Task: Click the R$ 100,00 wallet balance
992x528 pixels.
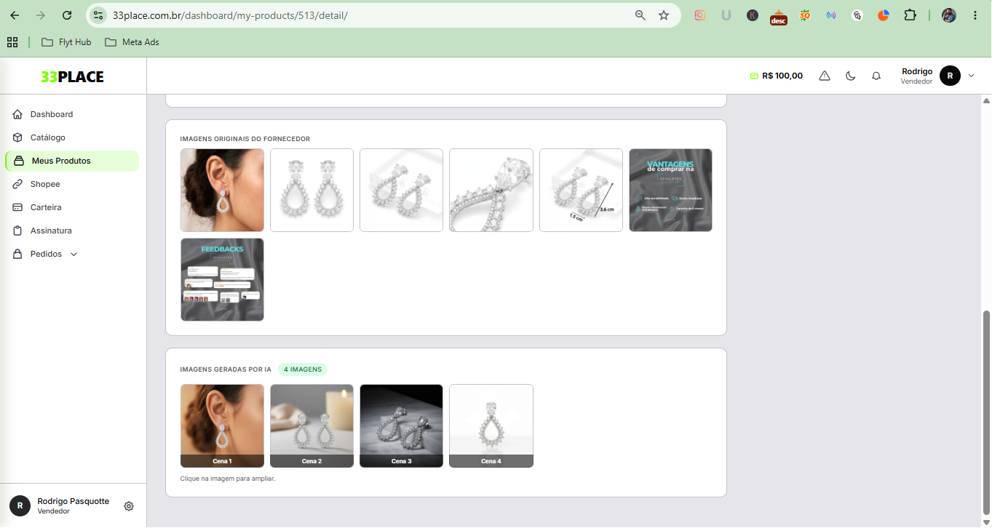Action: click(777, 76)
